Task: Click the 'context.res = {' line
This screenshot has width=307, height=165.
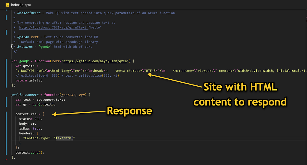Action: tap(30, 114)
